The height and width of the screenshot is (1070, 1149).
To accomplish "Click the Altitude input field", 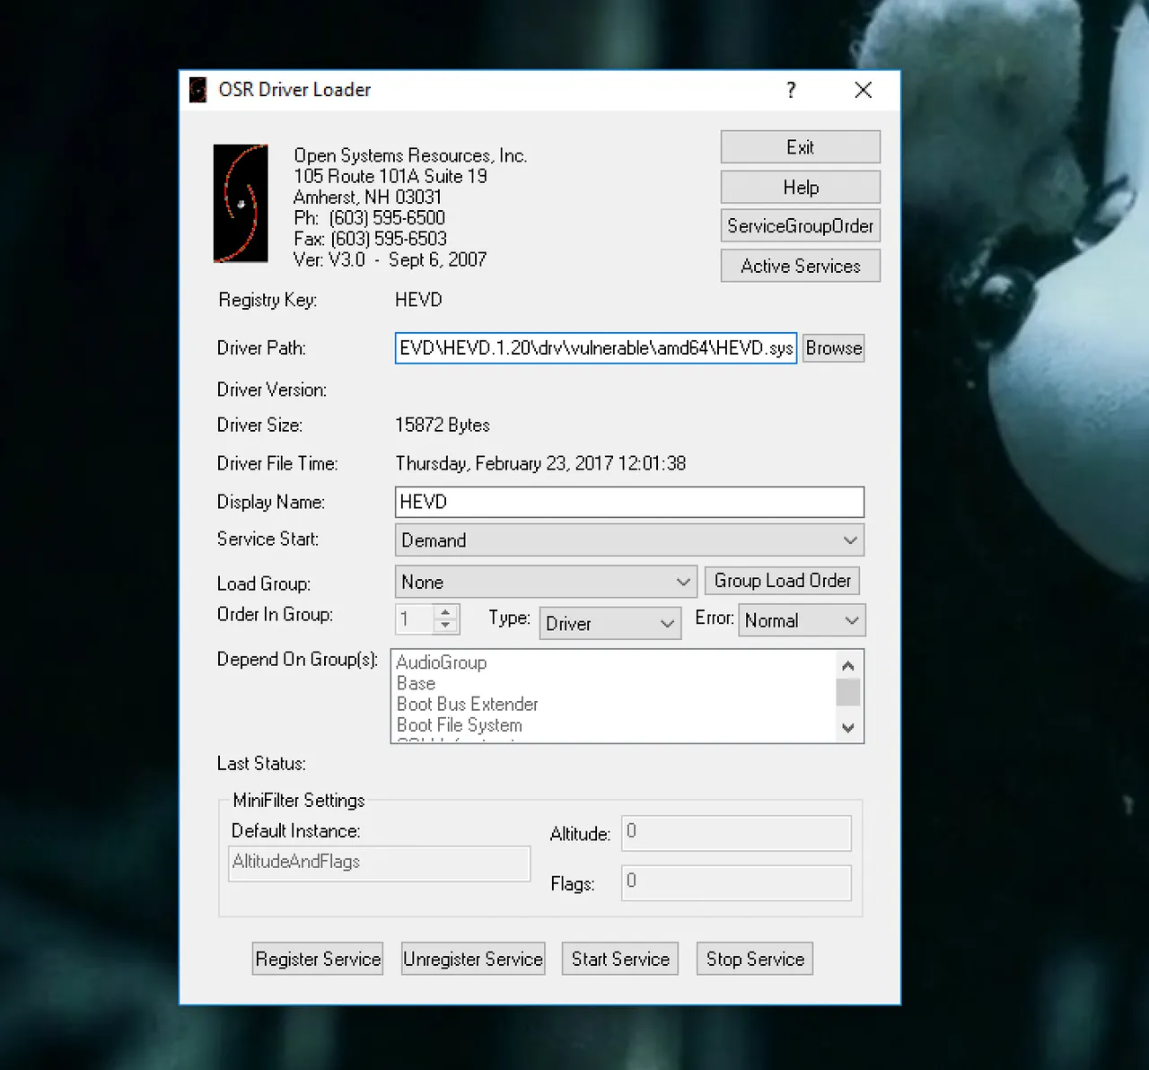I will pos(736,833).
